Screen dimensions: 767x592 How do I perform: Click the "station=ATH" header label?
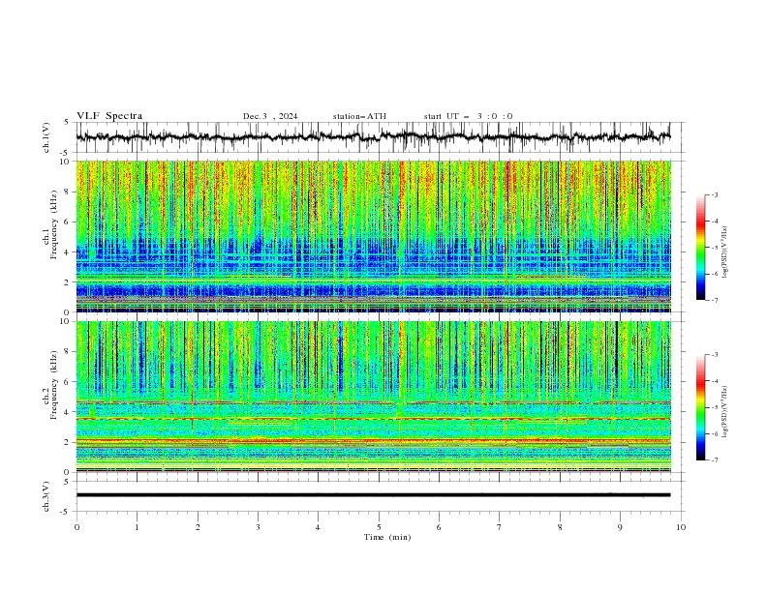point(359,116)
